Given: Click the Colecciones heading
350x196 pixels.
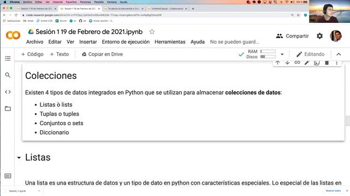Looking at the screenshot, I should pos(51,76).
